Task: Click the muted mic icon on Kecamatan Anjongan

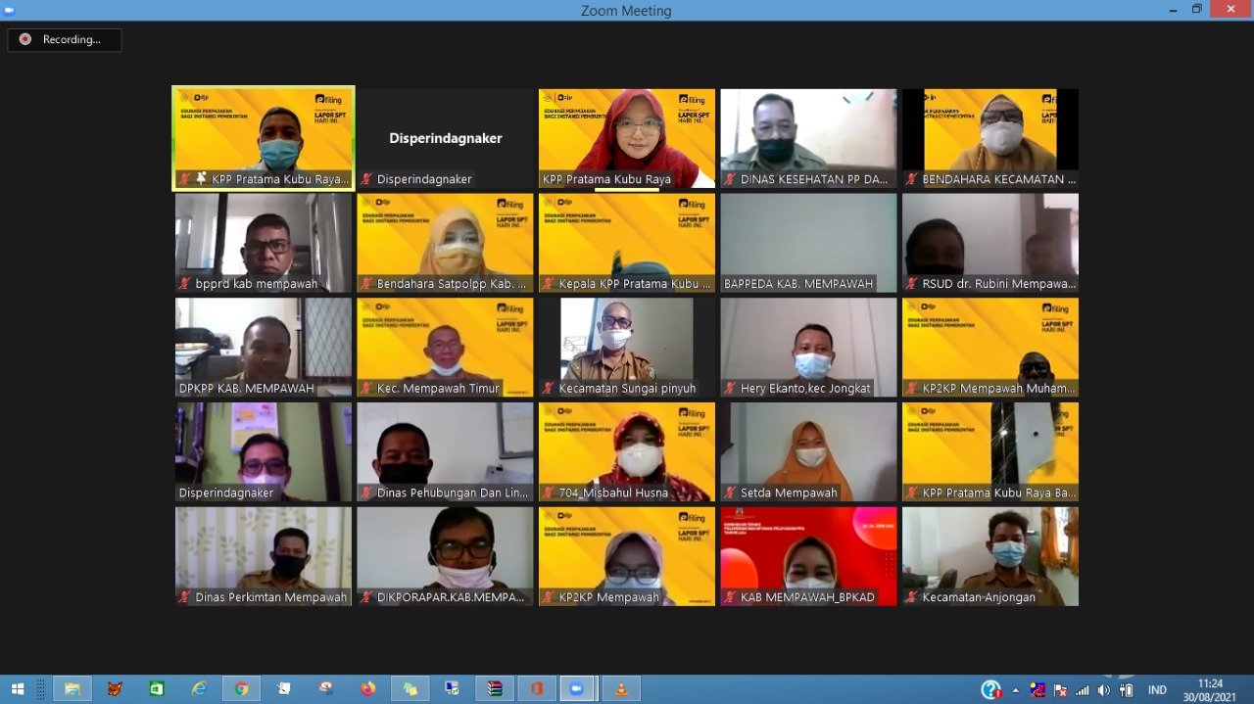Action: [912, 597]
